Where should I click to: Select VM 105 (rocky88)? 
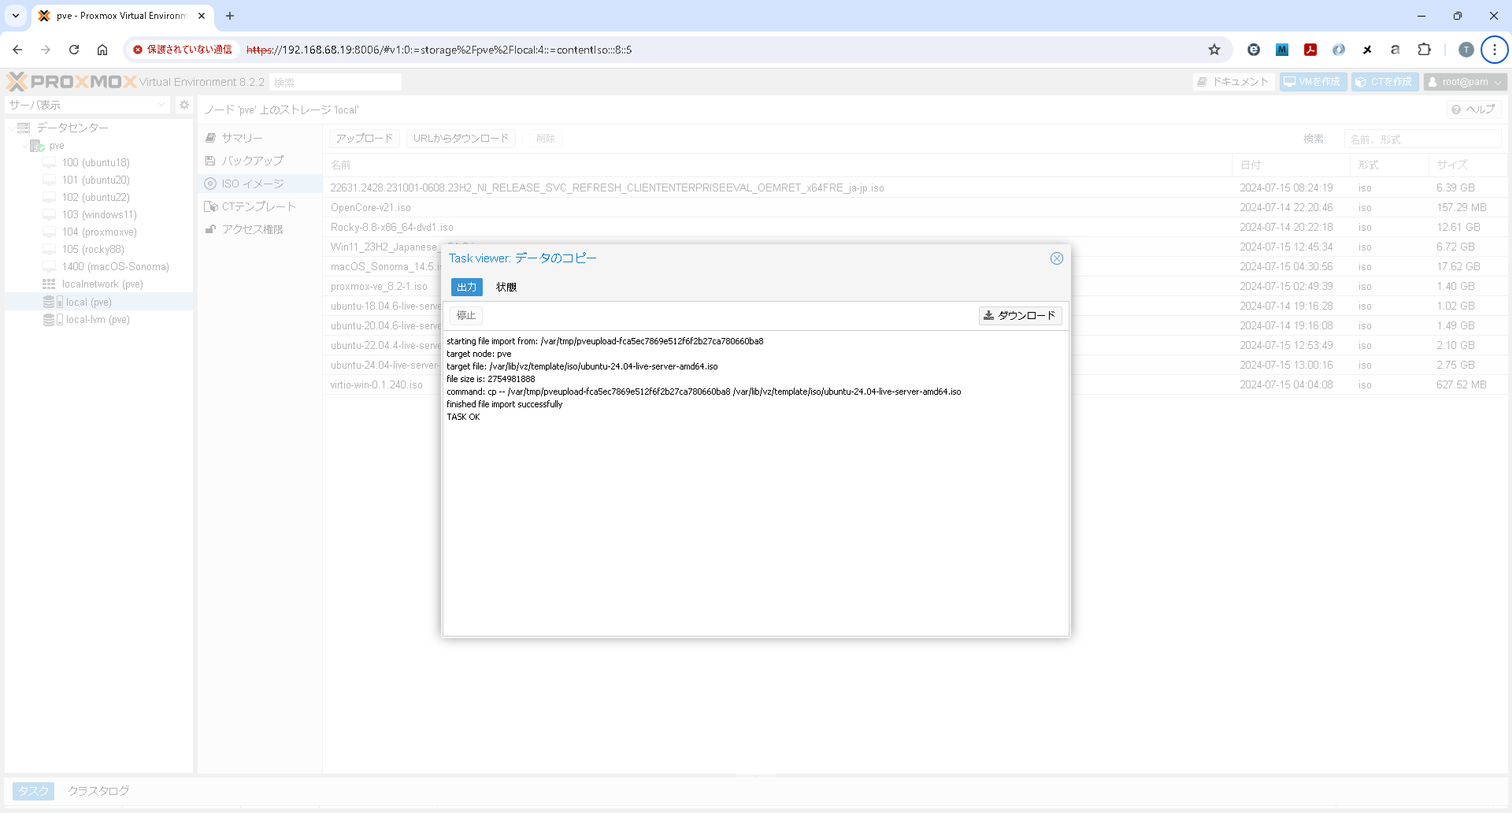pyautogui.click(x=93, y=250)
